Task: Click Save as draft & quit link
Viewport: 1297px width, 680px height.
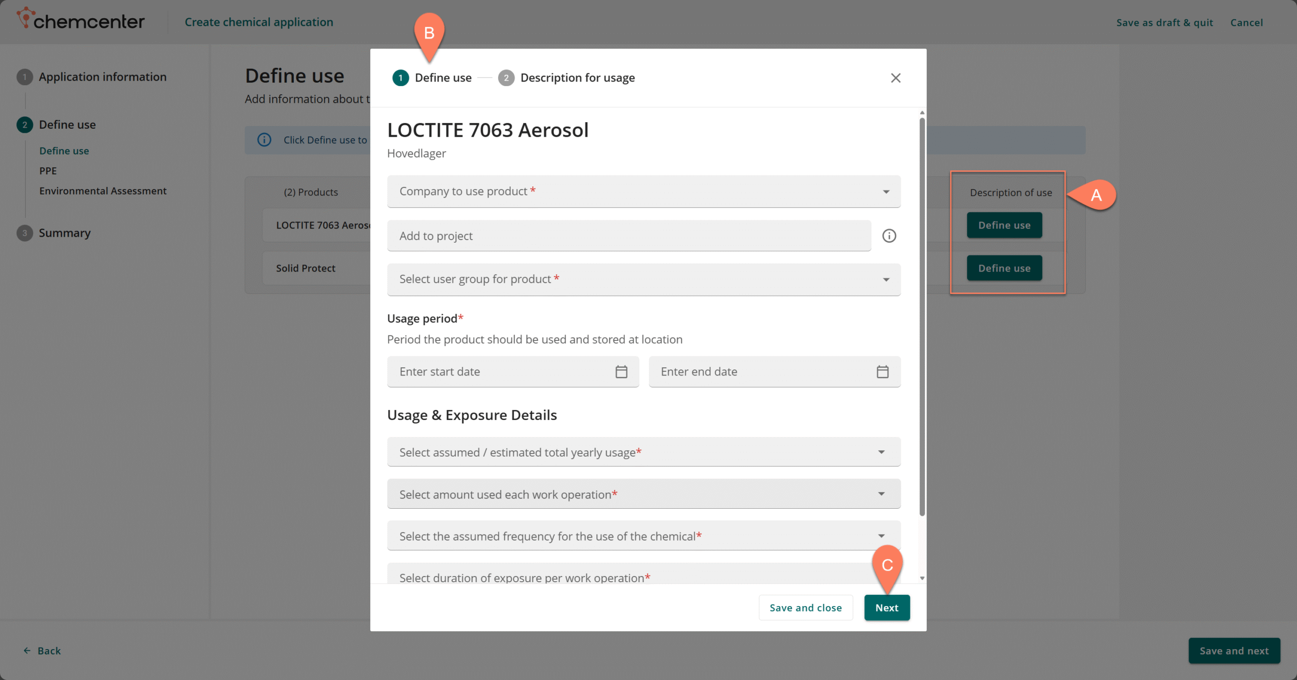Action: pyautogui.click(x=1164, y=22)
